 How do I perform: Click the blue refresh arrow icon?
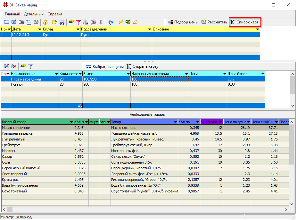[111, 22]
